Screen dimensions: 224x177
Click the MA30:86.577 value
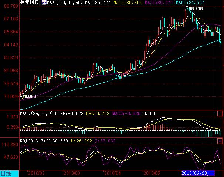pyautogui.click(x=159, y=3)
